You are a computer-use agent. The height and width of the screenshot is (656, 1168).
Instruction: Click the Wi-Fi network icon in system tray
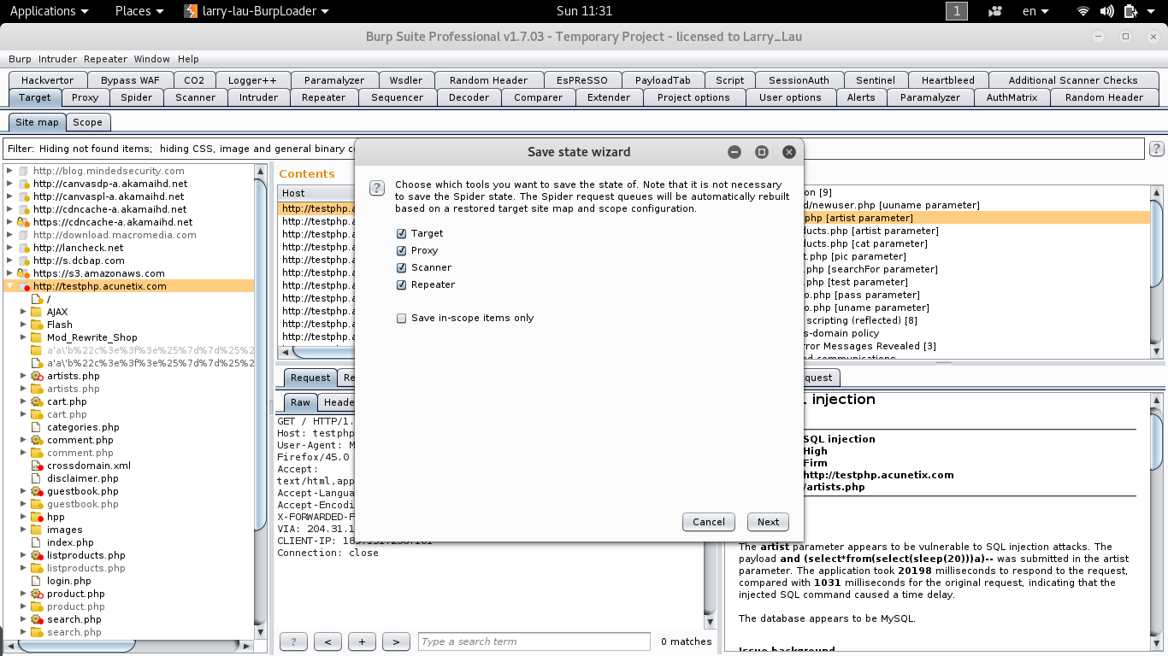(x=1083, y=11)
